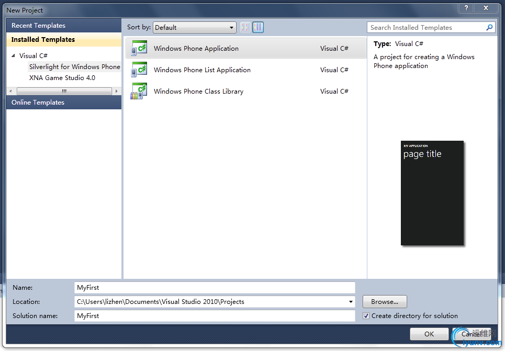Screen dimensions: 505x351
Task: Open the Location path dropdown arrow
Action: click(351, 302)
